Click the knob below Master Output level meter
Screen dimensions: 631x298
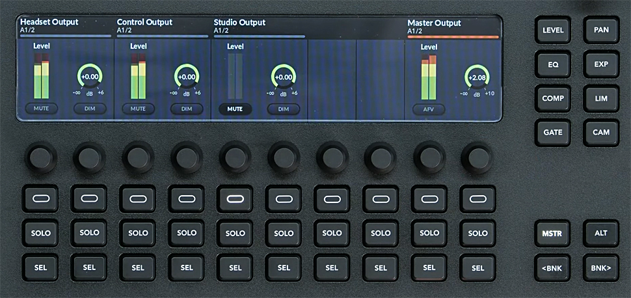pyautogui.click(x=429, y=157)
